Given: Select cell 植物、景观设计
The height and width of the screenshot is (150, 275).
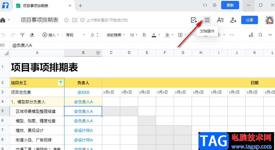Looking at the screenshot, I should (x=37, y=130).
